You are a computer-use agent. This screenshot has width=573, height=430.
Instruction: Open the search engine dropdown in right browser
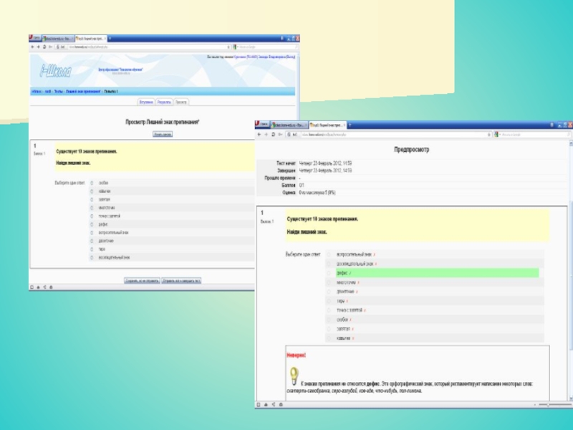[497, 135]
